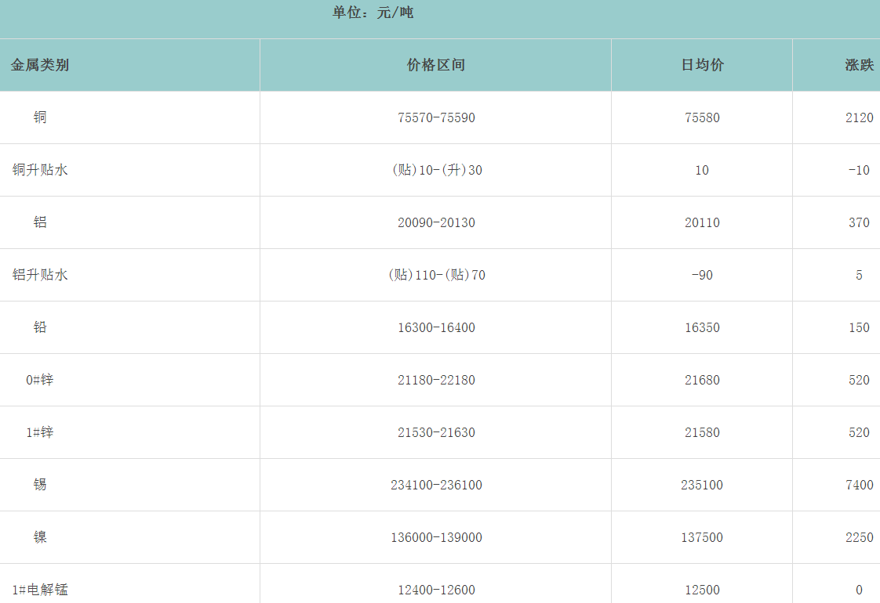Select the 1#锌 row label

tap(40, 432)
